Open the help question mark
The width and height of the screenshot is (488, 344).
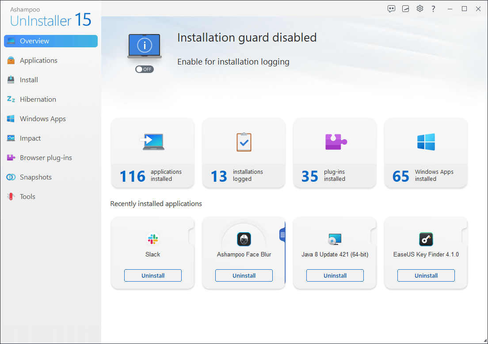433,8
